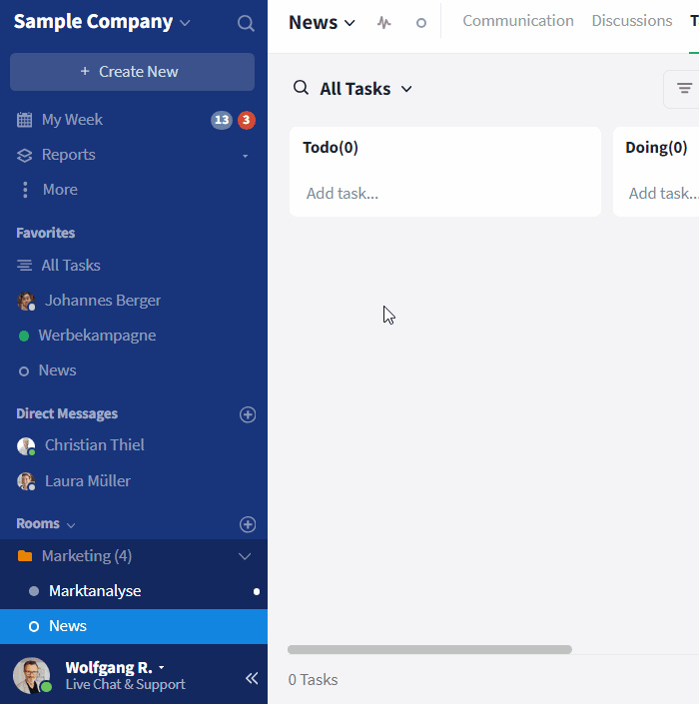
Task: Click the Direct Messages section heading
Action: click(67, 414)
